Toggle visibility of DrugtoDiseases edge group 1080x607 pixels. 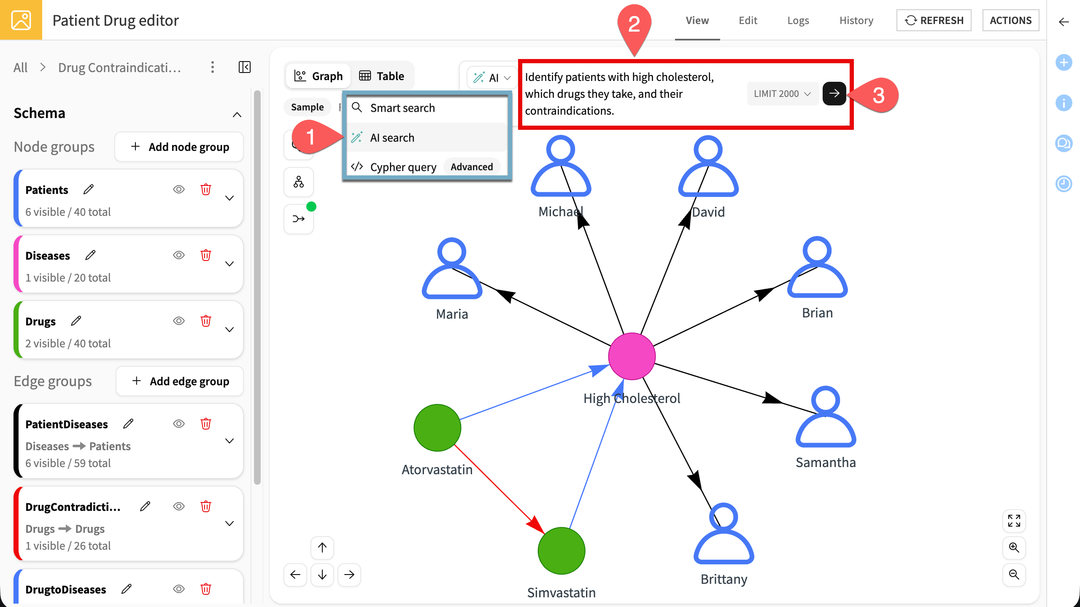[x=179, y=589]
